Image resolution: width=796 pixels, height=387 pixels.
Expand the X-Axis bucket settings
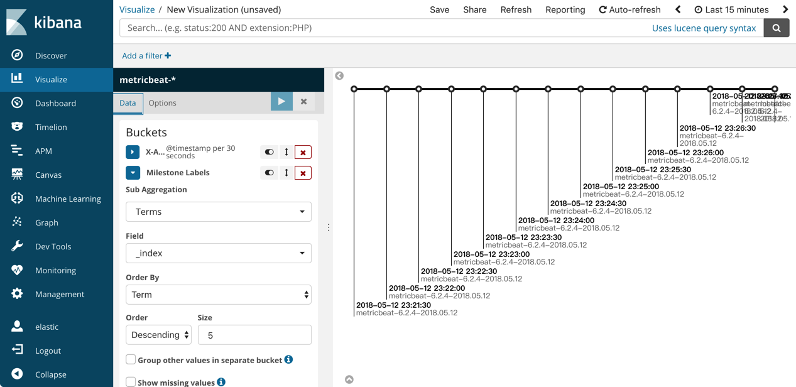(133, 152)
